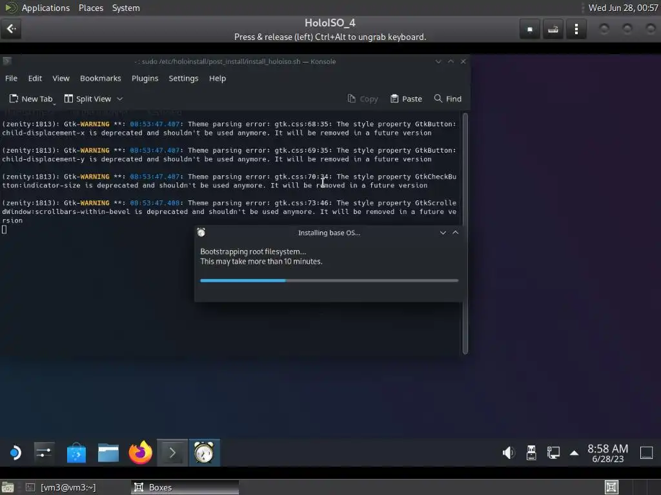Image resolution: width=661 pixels, height=495 pixels.
Task: Click vm3@vm3 terminal in host panel
Action: click(61, 487)
